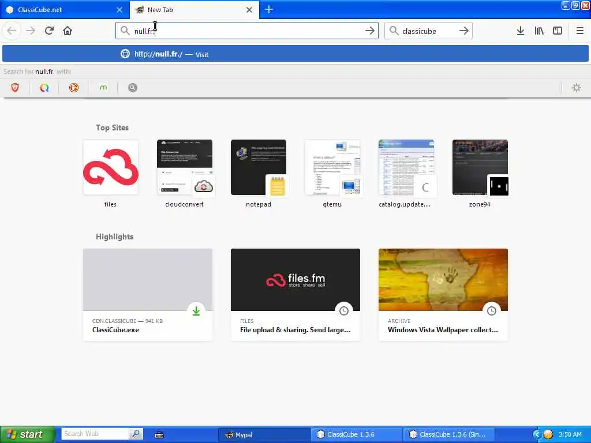
Task: Open search settings gear icon
Action: 577,88
